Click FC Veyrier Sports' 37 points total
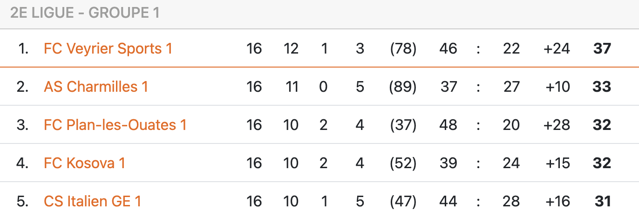639x218 pixels. coord(602,48)
